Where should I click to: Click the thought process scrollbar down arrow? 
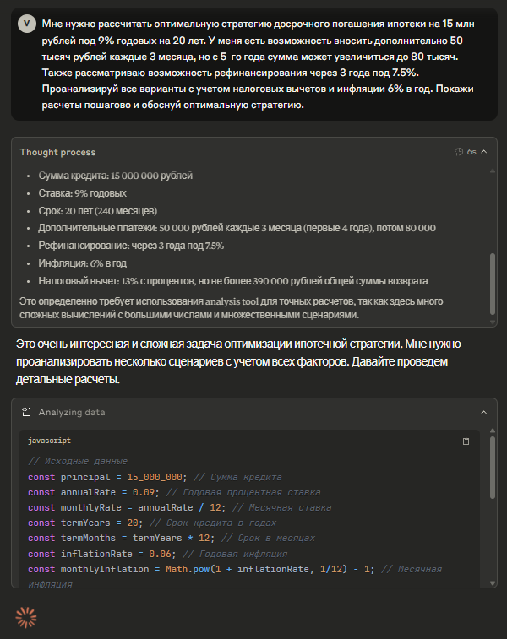[492, 321]
